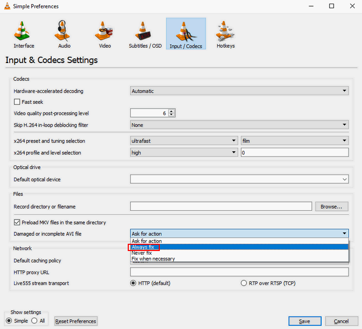Decrease post-processing level with down arrow
This screenshot has width=362, height=329.
(x=172, y=115)
